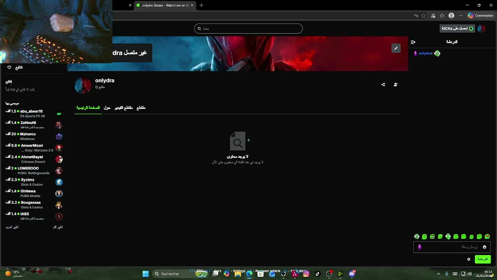The width and height of the screenshot is (497, 280).
Task: Open chat settings with the gear icon
Action: click(x=469, y=259)
